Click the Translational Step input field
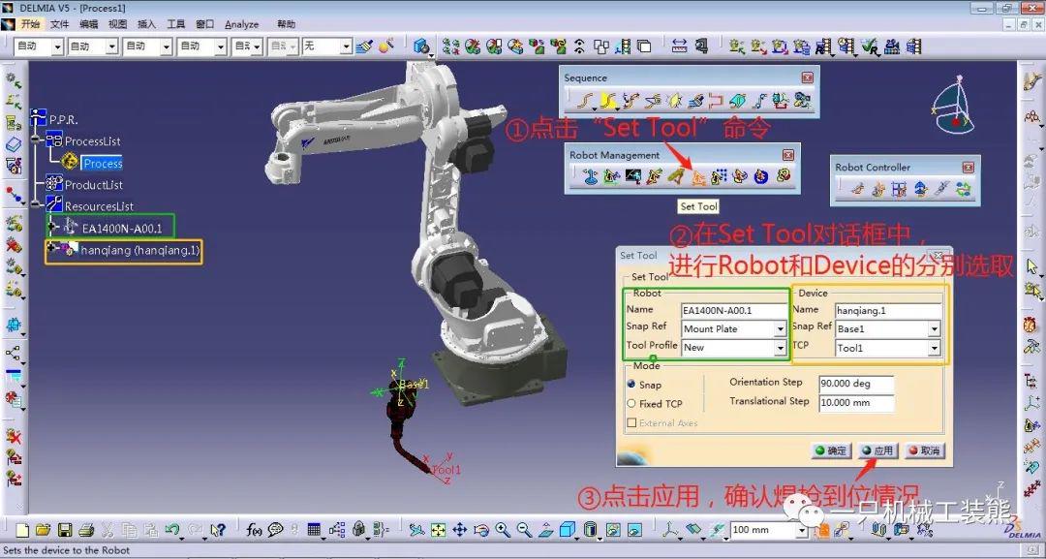This screenshot has height=559, width=1046. click(856, 403)
